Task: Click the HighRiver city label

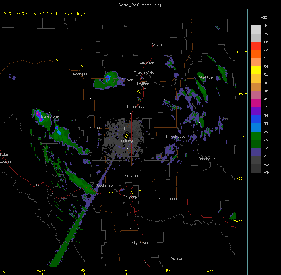Action: [x=140, y=243]
